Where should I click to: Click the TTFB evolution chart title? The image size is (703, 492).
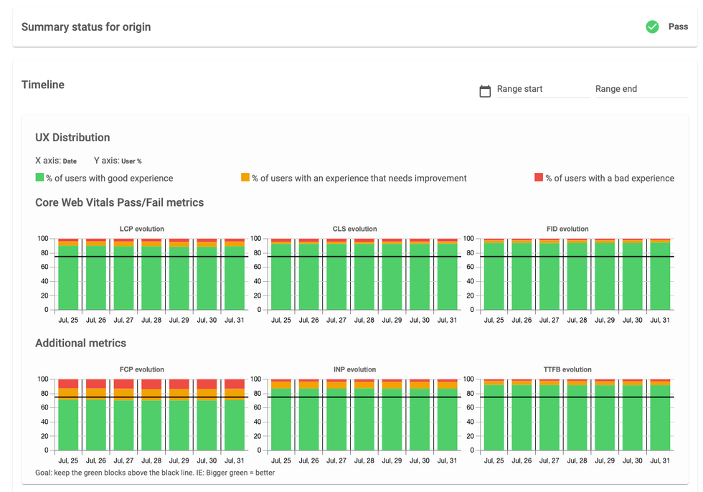(567, 369)
